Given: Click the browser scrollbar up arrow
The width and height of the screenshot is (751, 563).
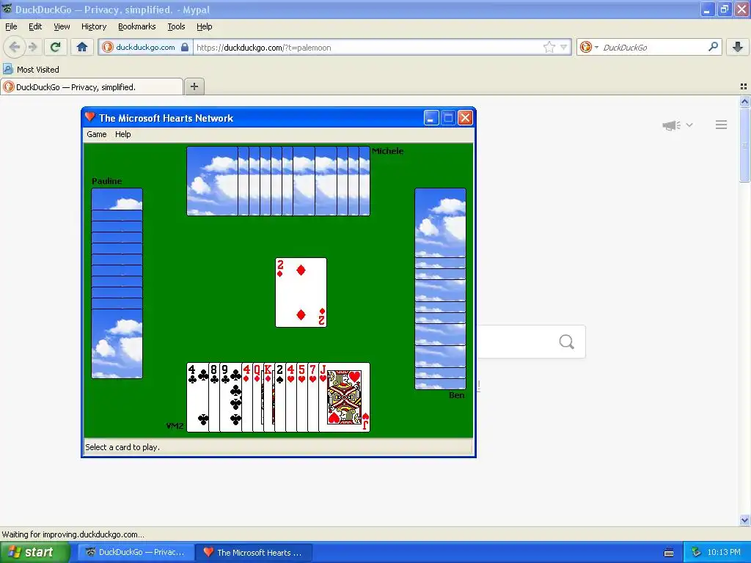Looking at the screenshot, I should (x=744, y=101).
